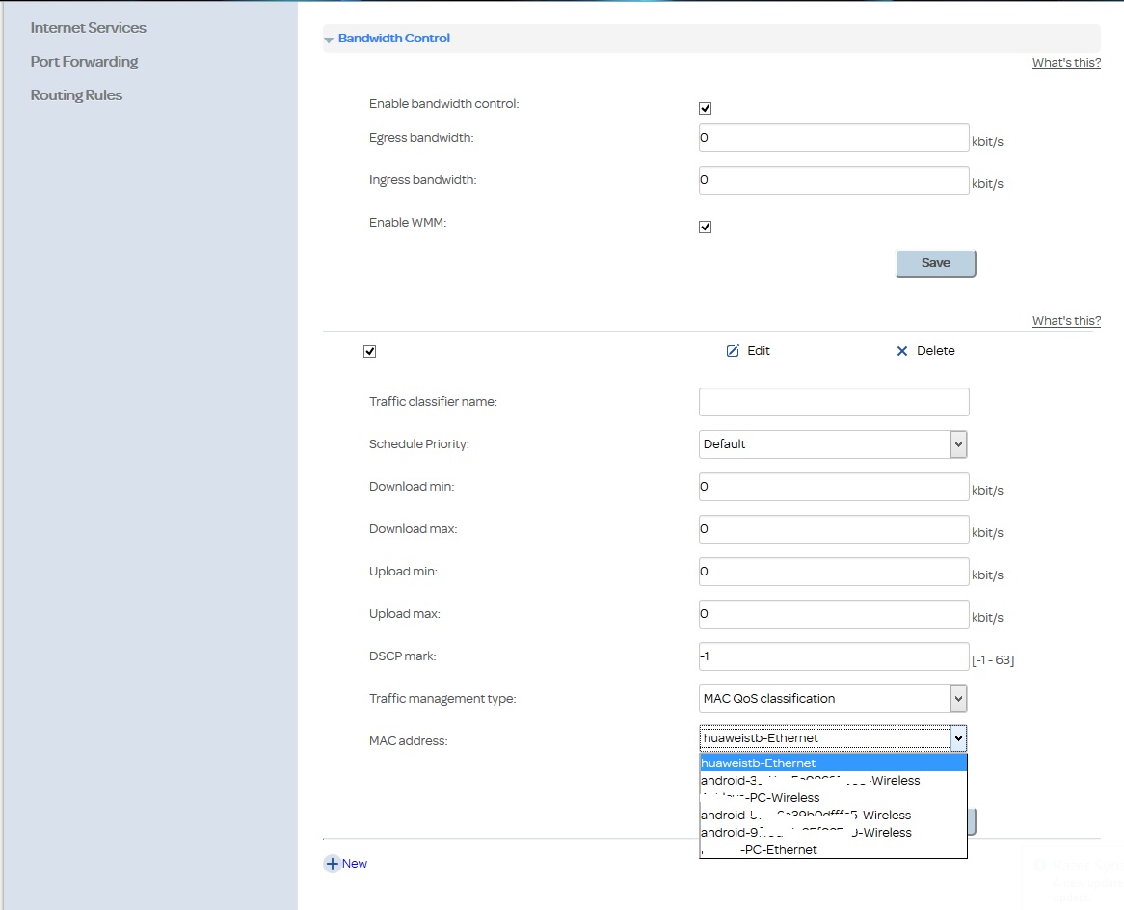Click the Edit pencil icon

[733, 351]
